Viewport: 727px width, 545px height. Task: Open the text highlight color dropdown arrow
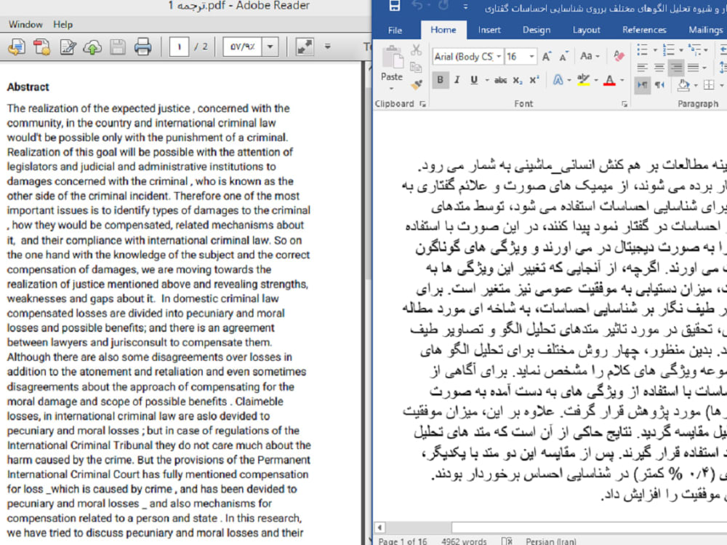[x=595, y=81]
